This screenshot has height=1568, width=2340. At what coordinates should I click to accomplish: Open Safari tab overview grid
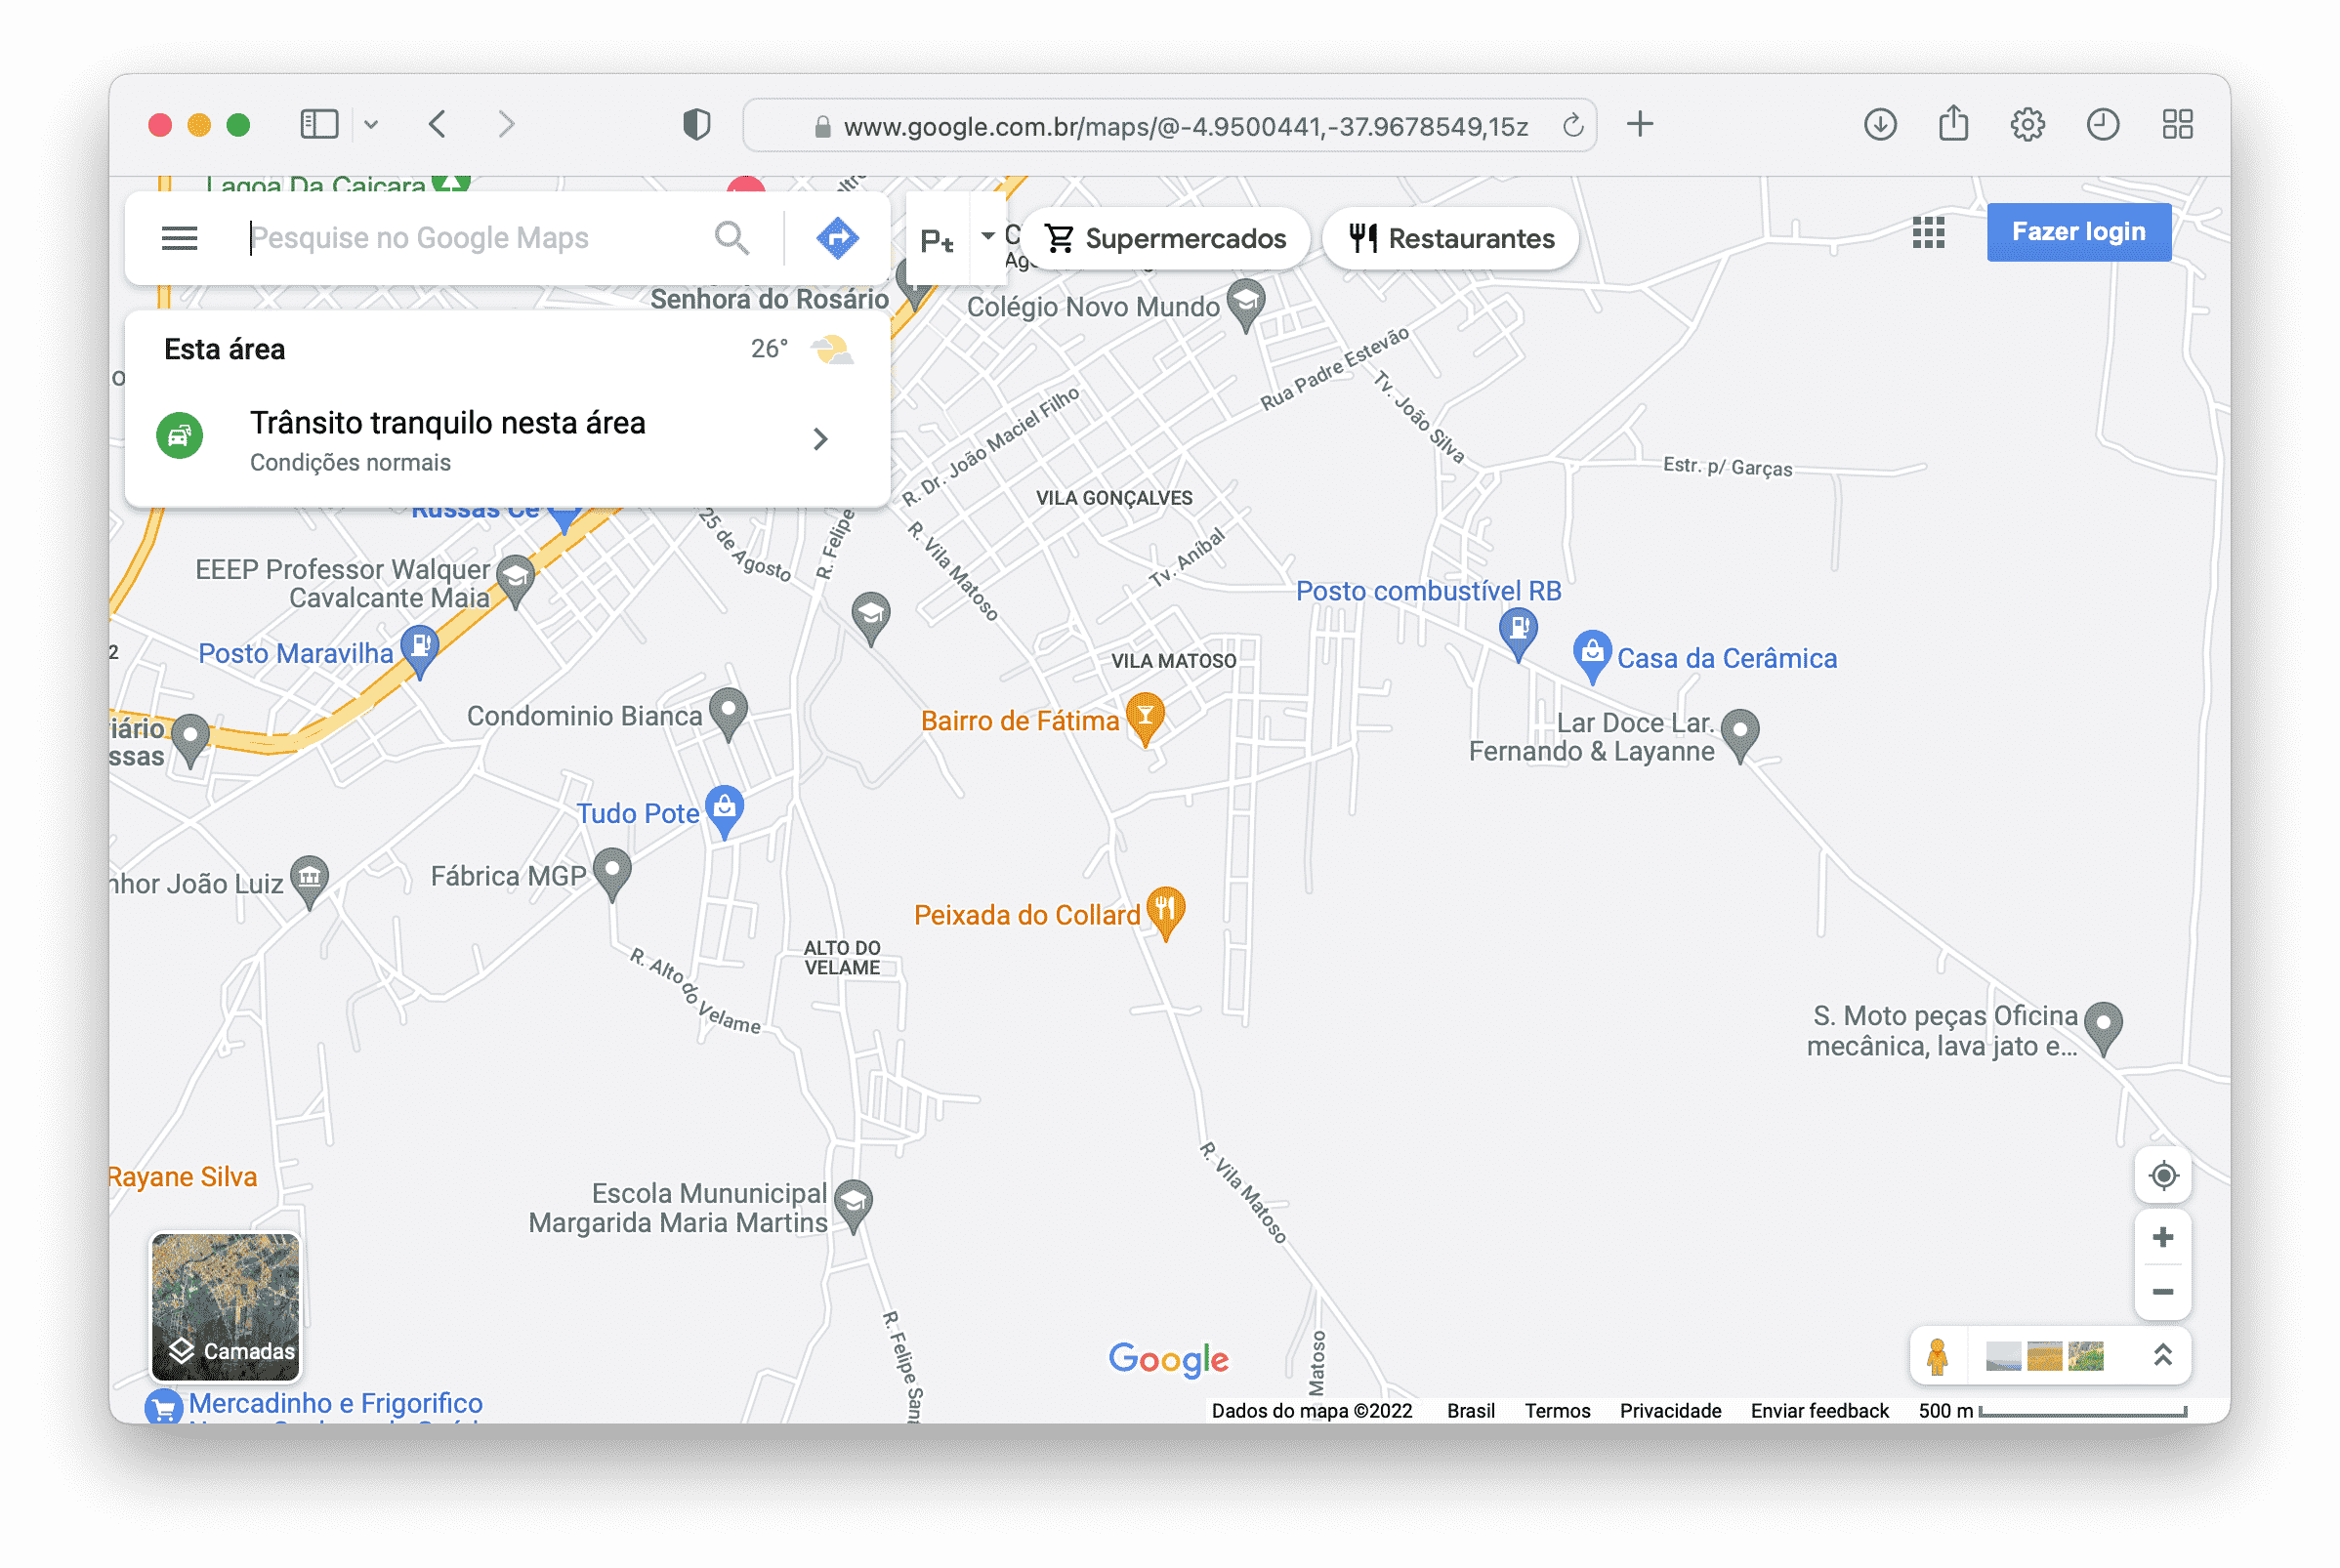tap(2177, 124)
